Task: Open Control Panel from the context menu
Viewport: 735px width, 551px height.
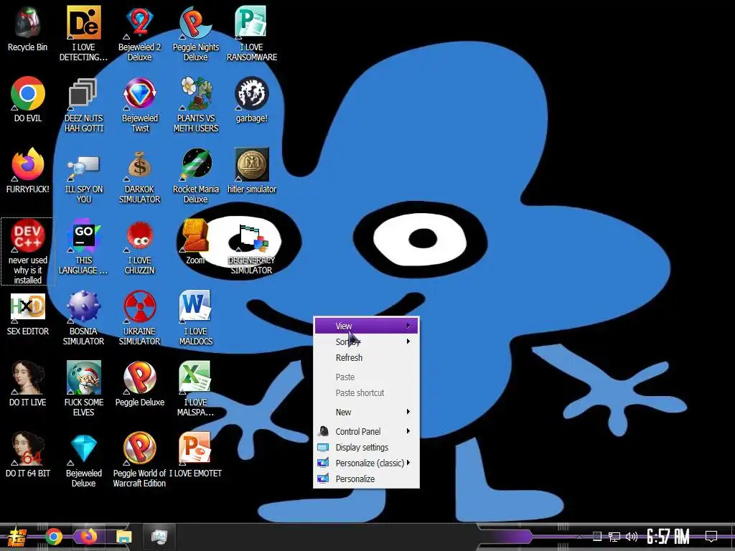Action: tap(366, 431)
